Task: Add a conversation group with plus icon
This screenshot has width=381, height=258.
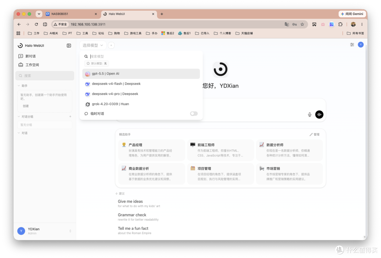Action: click(70, 117)
